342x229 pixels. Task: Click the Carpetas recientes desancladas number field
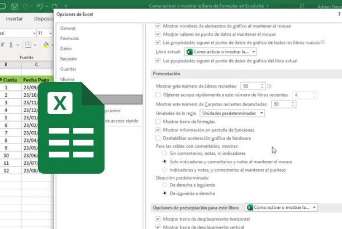[281, 104]
